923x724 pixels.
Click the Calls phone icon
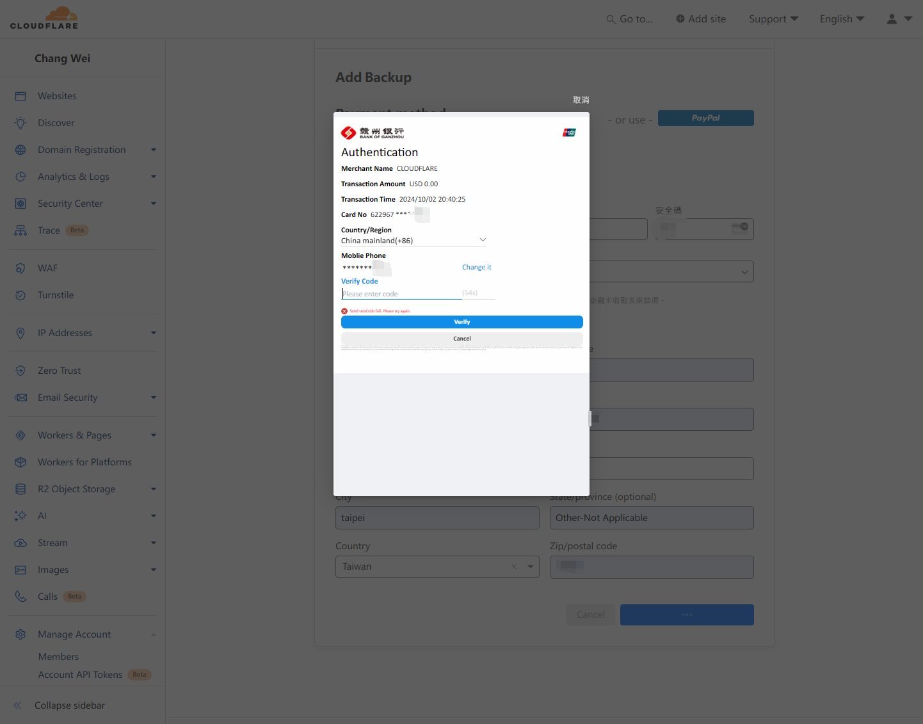[x=20, y=597]
